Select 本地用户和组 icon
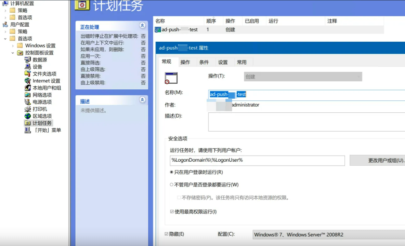 coord(27,88)
